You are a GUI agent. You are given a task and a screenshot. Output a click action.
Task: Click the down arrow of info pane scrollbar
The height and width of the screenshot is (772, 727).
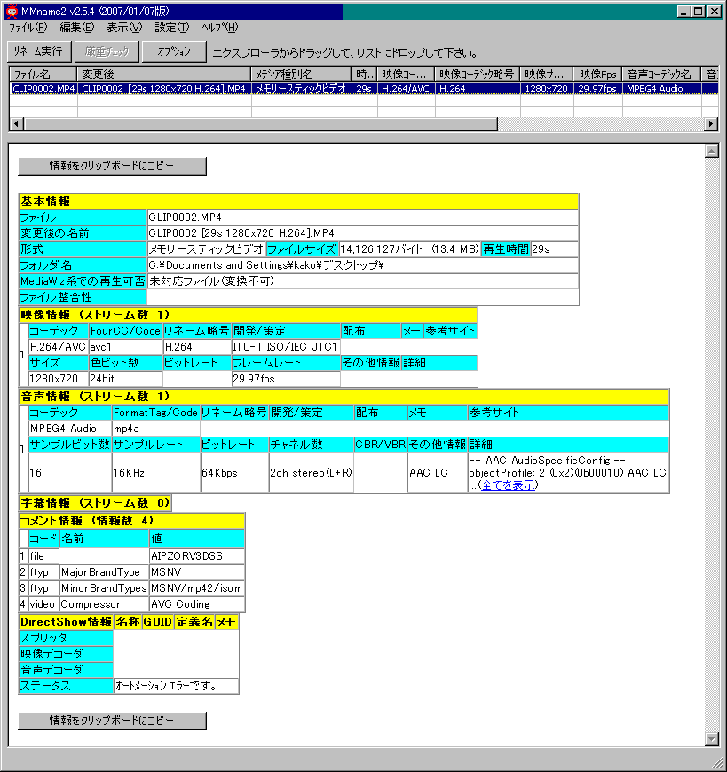click(x=712, y=738)
